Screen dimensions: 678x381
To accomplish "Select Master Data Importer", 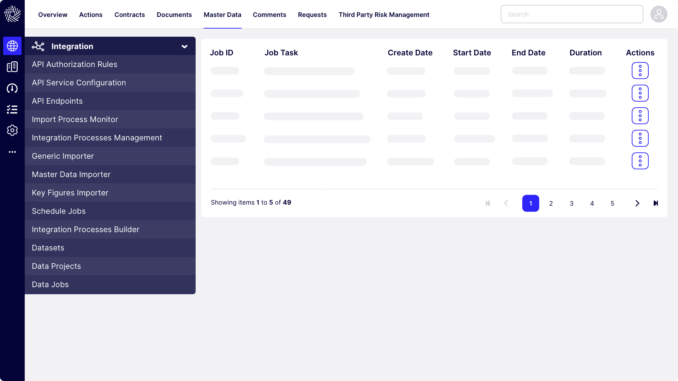I will click(110, 174).
